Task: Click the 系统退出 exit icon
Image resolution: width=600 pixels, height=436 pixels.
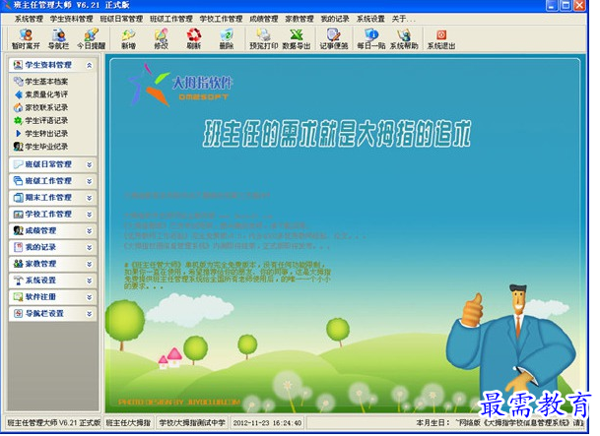Action: tap(441, 39)
